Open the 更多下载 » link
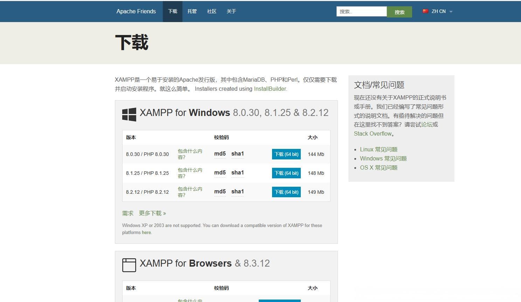 [x=152, y=213]
